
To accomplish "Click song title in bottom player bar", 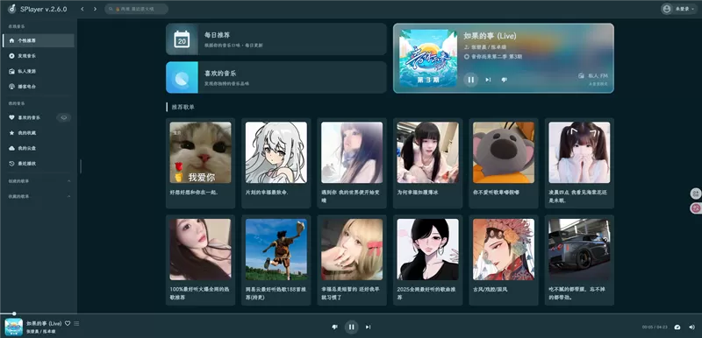I will click(x=44, y=323).
